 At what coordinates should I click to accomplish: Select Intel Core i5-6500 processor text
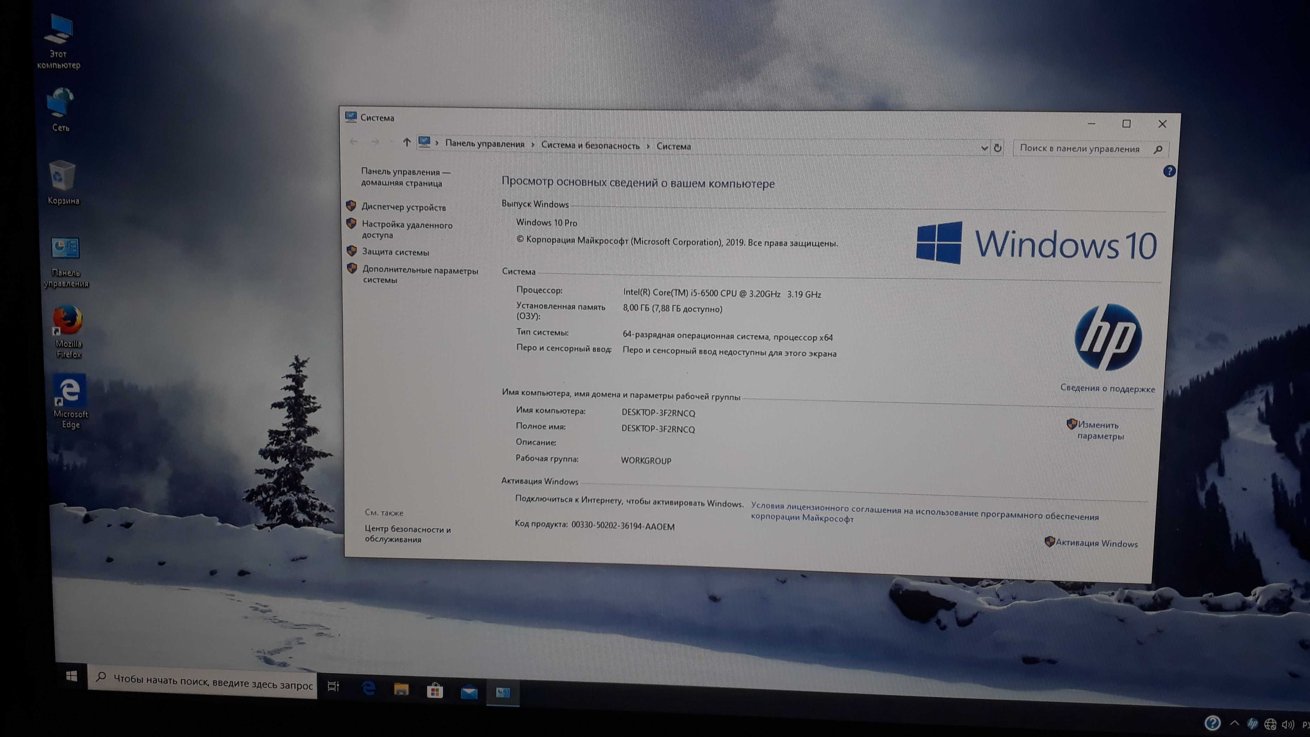coord(722,294)
